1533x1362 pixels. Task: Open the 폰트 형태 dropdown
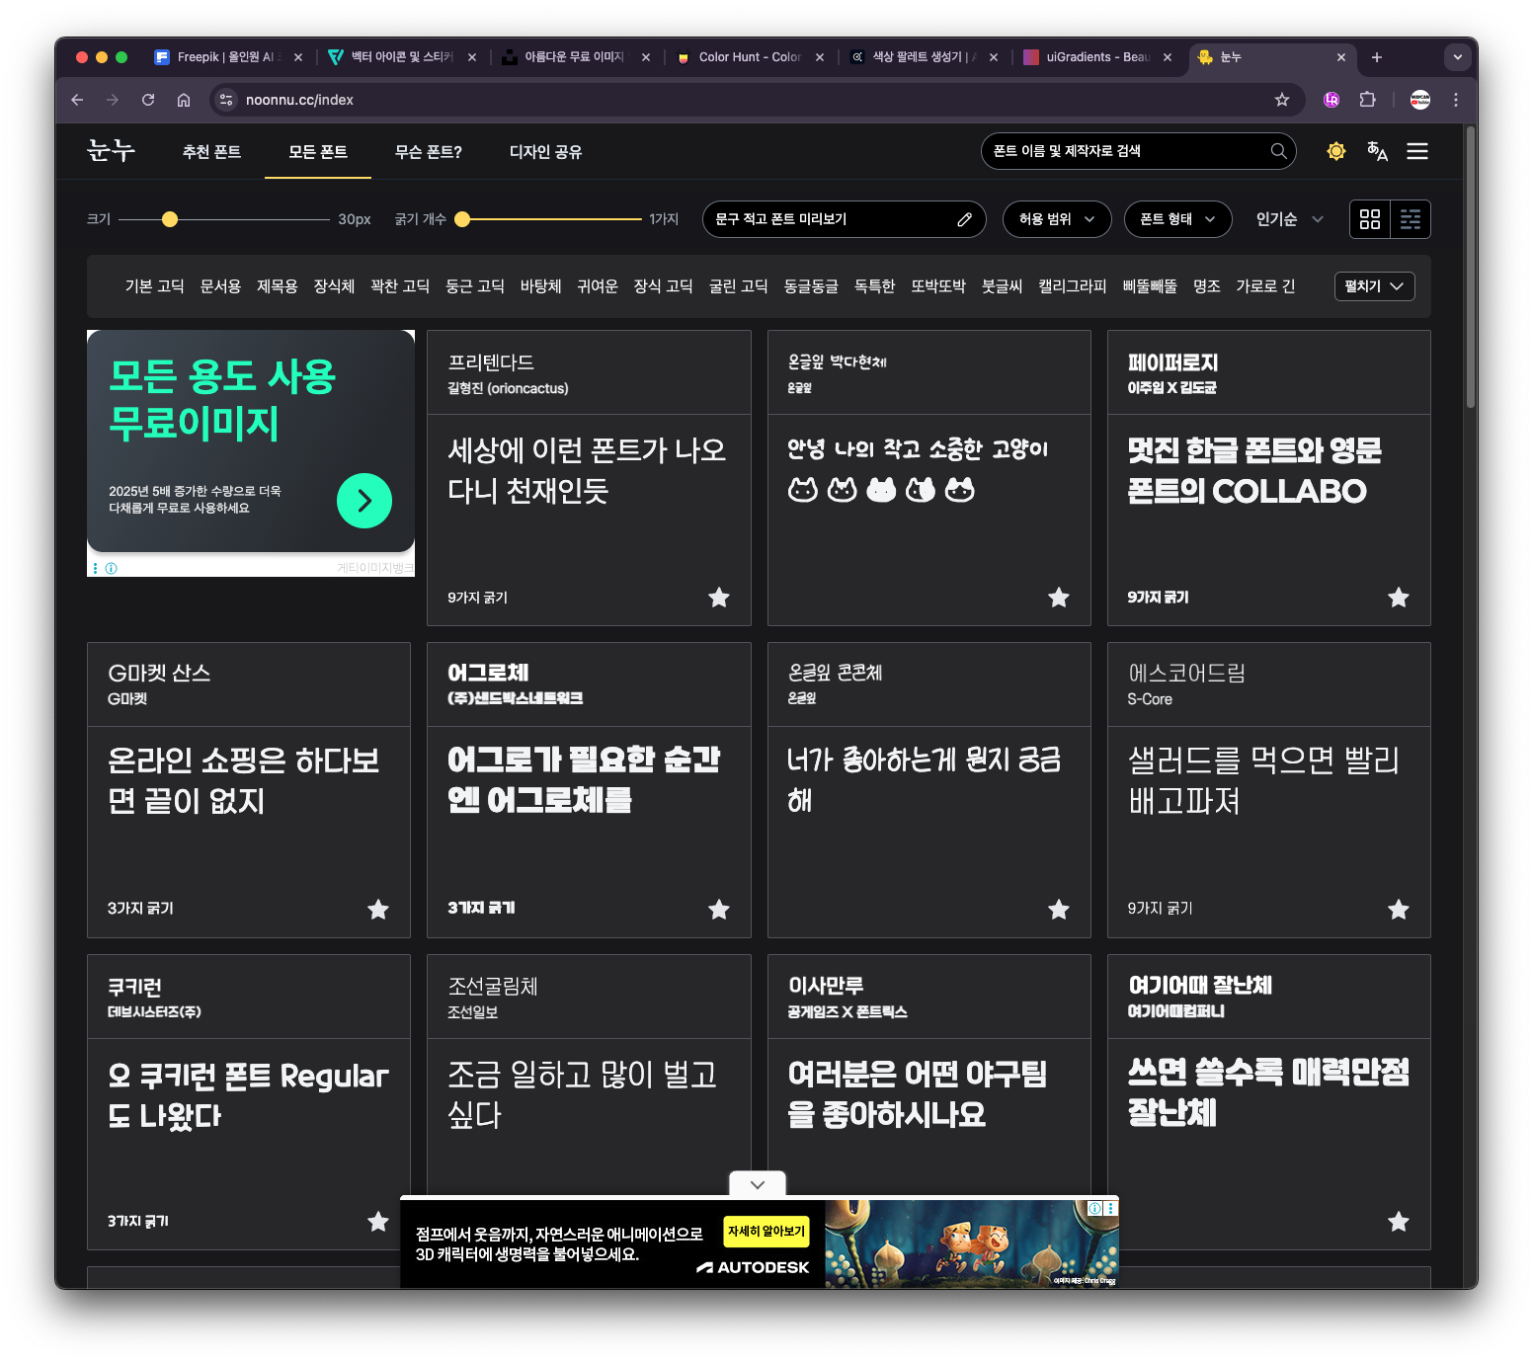click(1177, 219)
